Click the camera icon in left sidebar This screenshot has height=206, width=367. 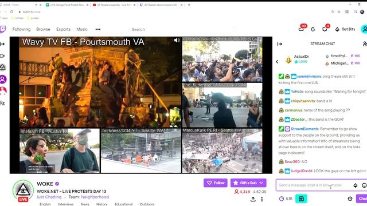click(x=2, y=56)
